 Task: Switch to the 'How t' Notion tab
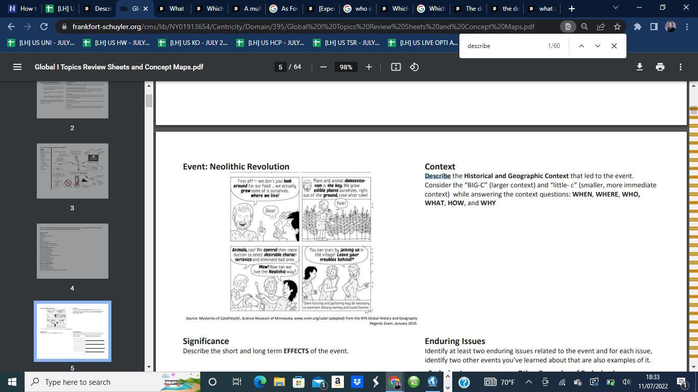(22, 8)
